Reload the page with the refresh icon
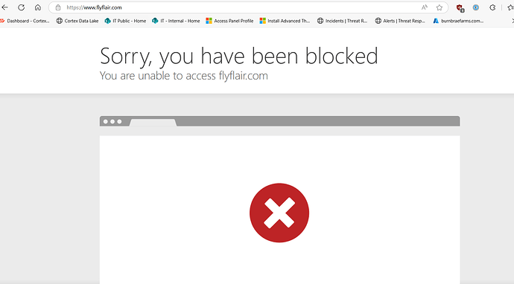This screenshot has width=514, height=284. [22, 7]
